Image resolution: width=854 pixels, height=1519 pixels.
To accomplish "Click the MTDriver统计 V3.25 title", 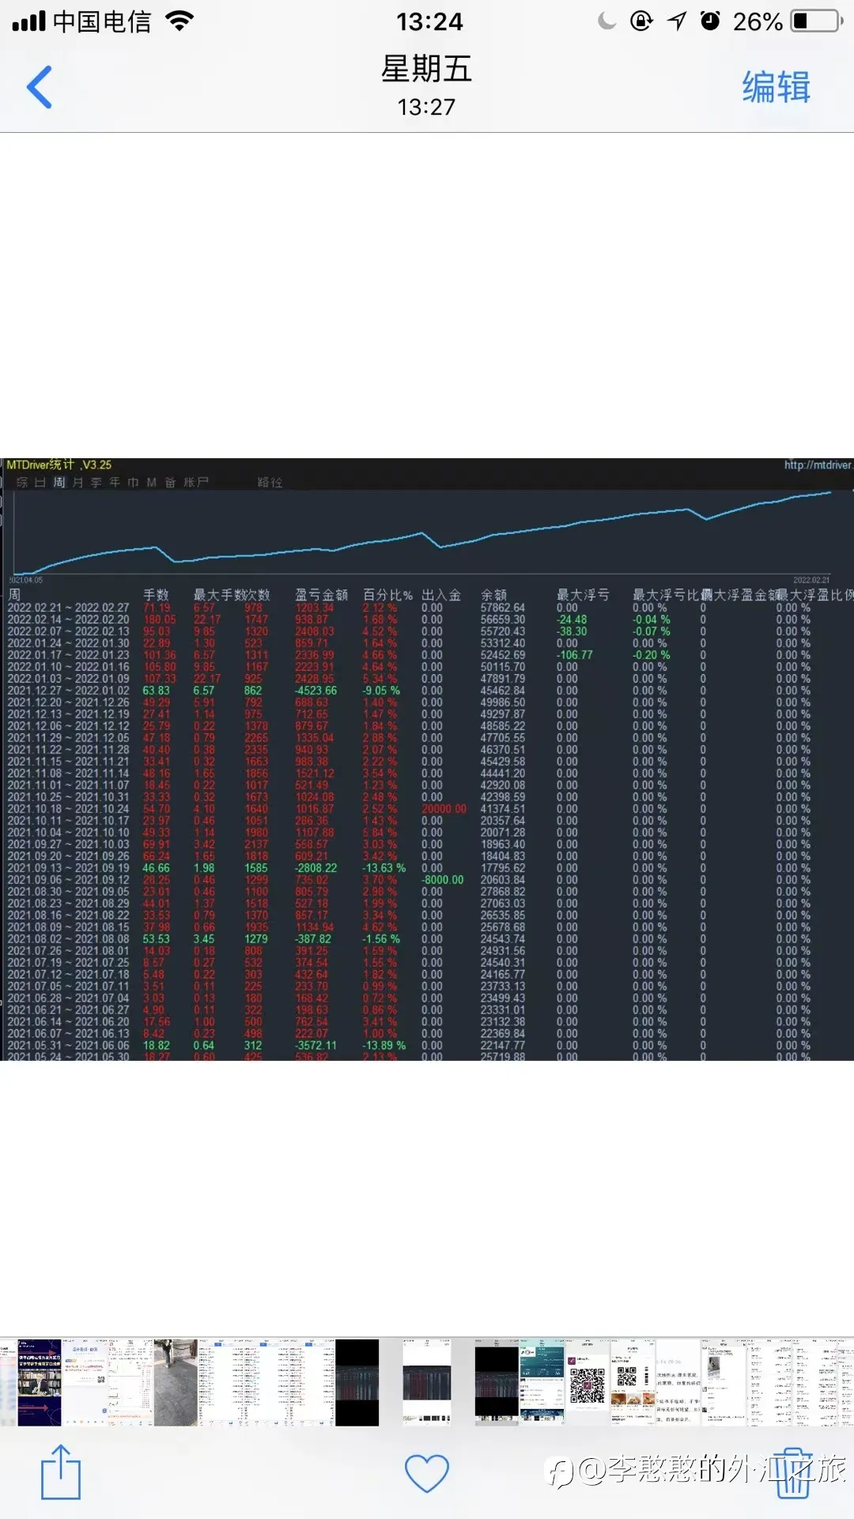I will tap(59, 465).
